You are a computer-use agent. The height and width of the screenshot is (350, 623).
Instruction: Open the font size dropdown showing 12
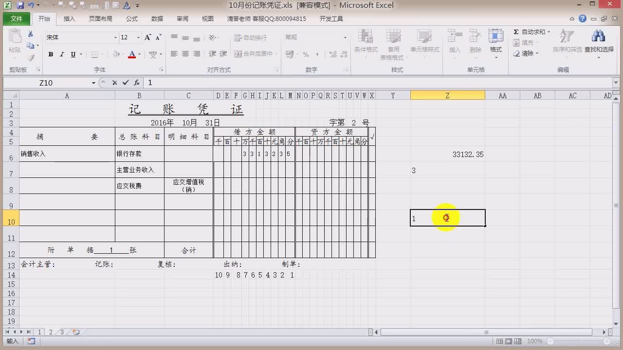138,37
